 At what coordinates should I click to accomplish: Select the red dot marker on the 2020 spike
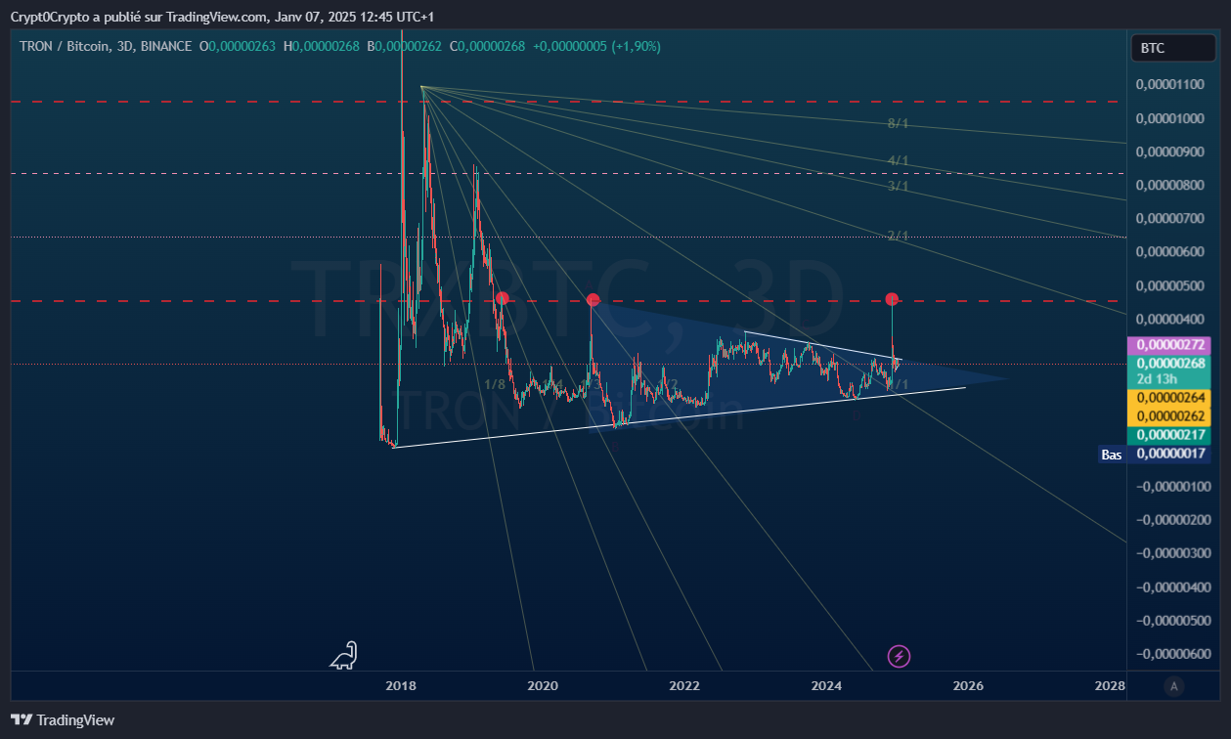pyautogui.click(x=593, y=299)
